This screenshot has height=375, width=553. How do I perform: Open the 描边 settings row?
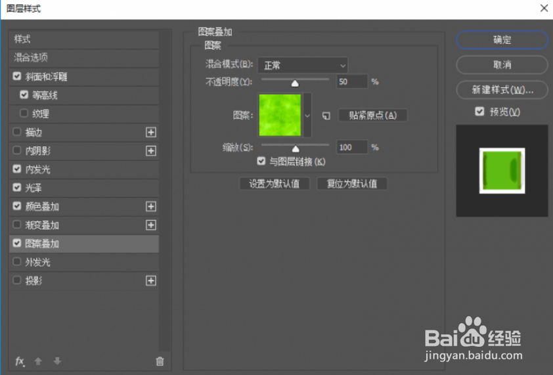pyautogui.click(x=84, y=132)
